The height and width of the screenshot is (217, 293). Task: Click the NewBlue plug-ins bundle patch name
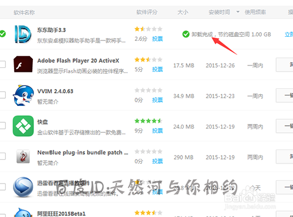pyautogui.click(x=83, y=153)
